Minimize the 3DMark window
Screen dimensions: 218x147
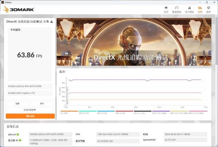coord(200,2)
